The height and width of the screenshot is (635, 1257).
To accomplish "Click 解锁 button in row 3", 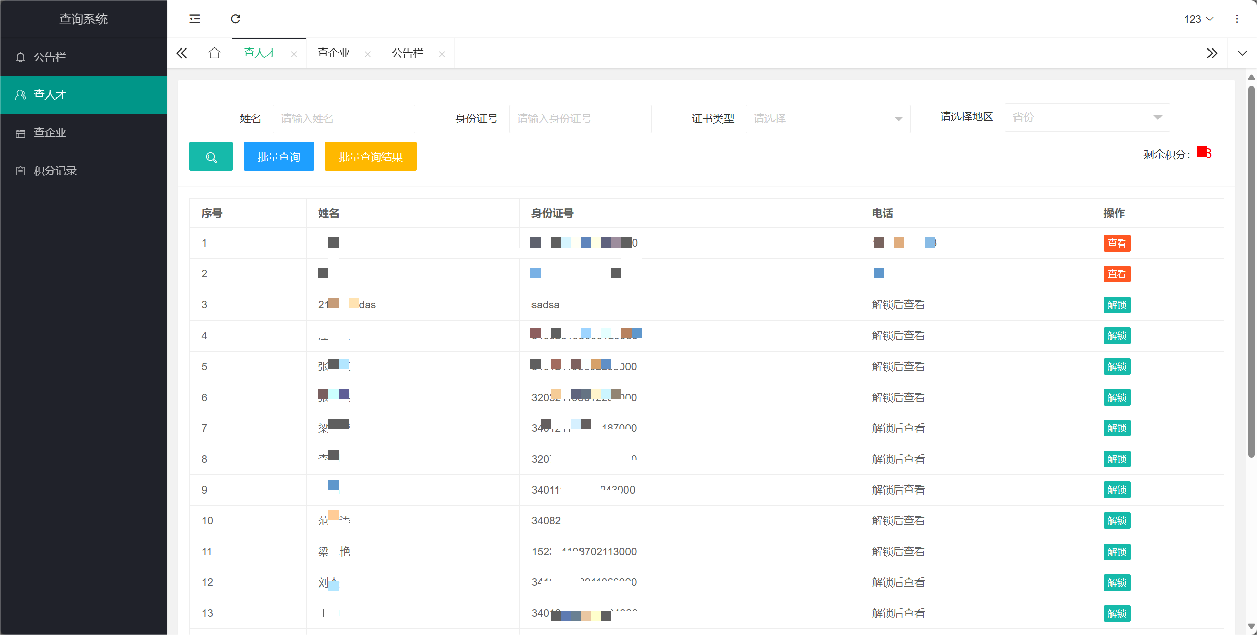I will [x=1117, y=305].
